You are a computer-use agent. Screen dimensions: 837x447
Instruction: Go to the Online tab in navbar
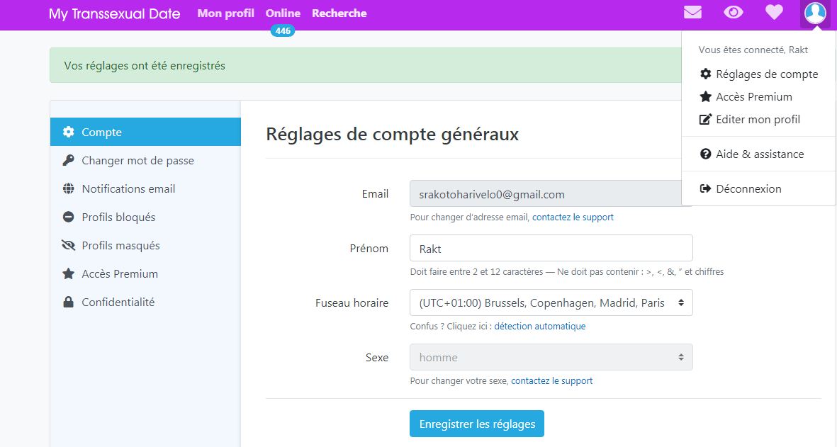coord(283,13)
